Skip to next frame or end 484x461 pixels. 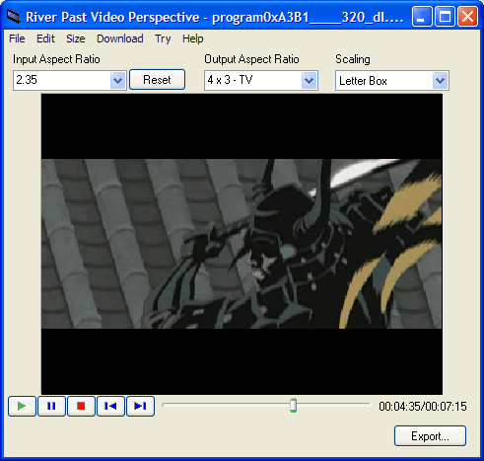(140, 406)
